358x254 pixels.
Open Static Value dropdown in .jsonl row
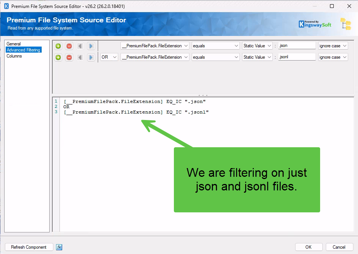click(257, 57)
